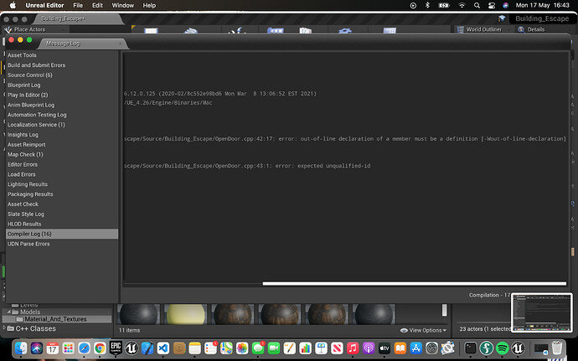Switch to the World Outliner tab
The width and height of the screenshot is (578, 361).
[x=483, y=29]
